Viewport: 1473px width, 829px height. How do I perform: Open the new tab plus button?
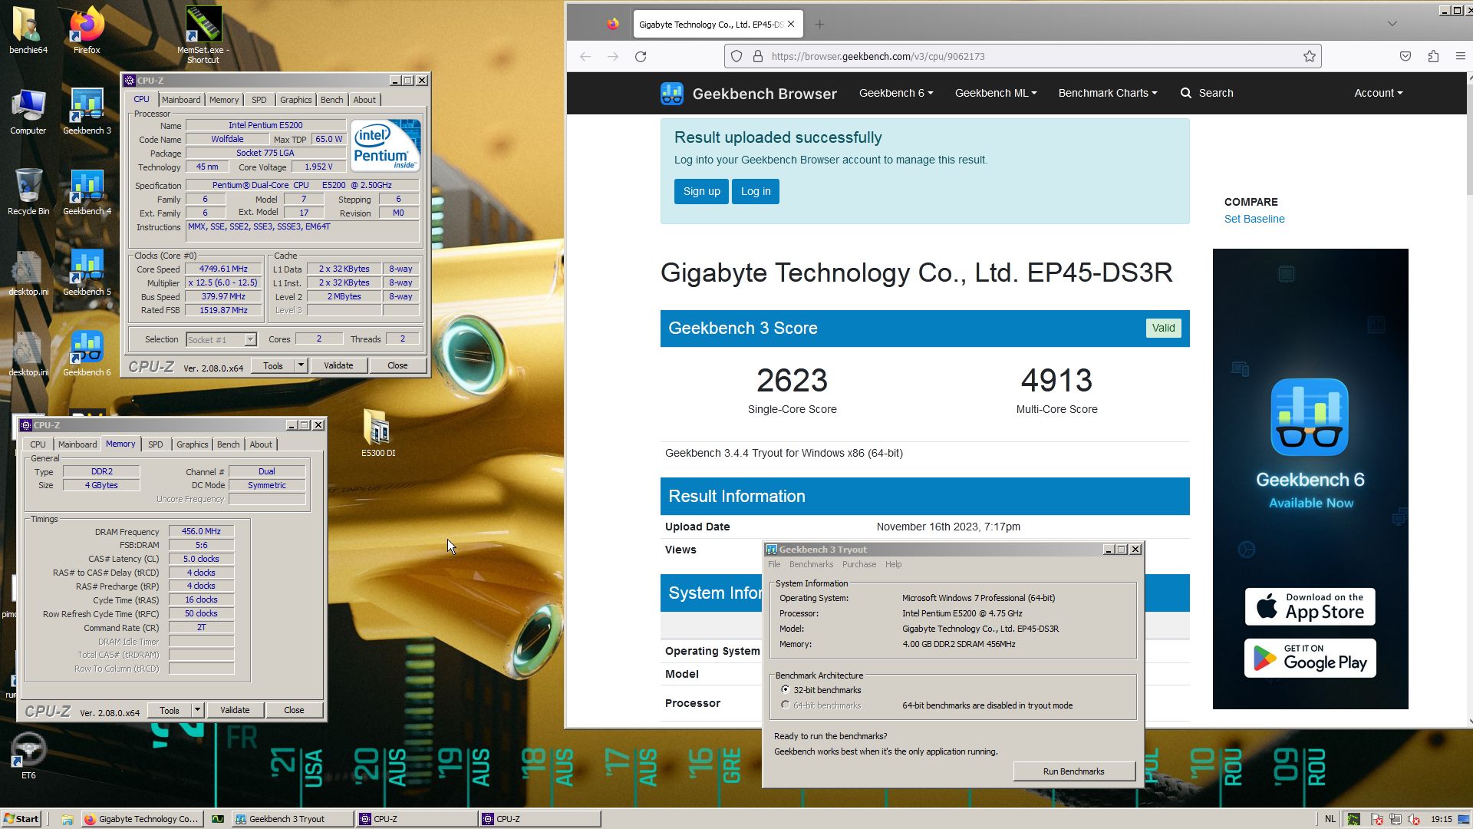click(x=819, y=25)
